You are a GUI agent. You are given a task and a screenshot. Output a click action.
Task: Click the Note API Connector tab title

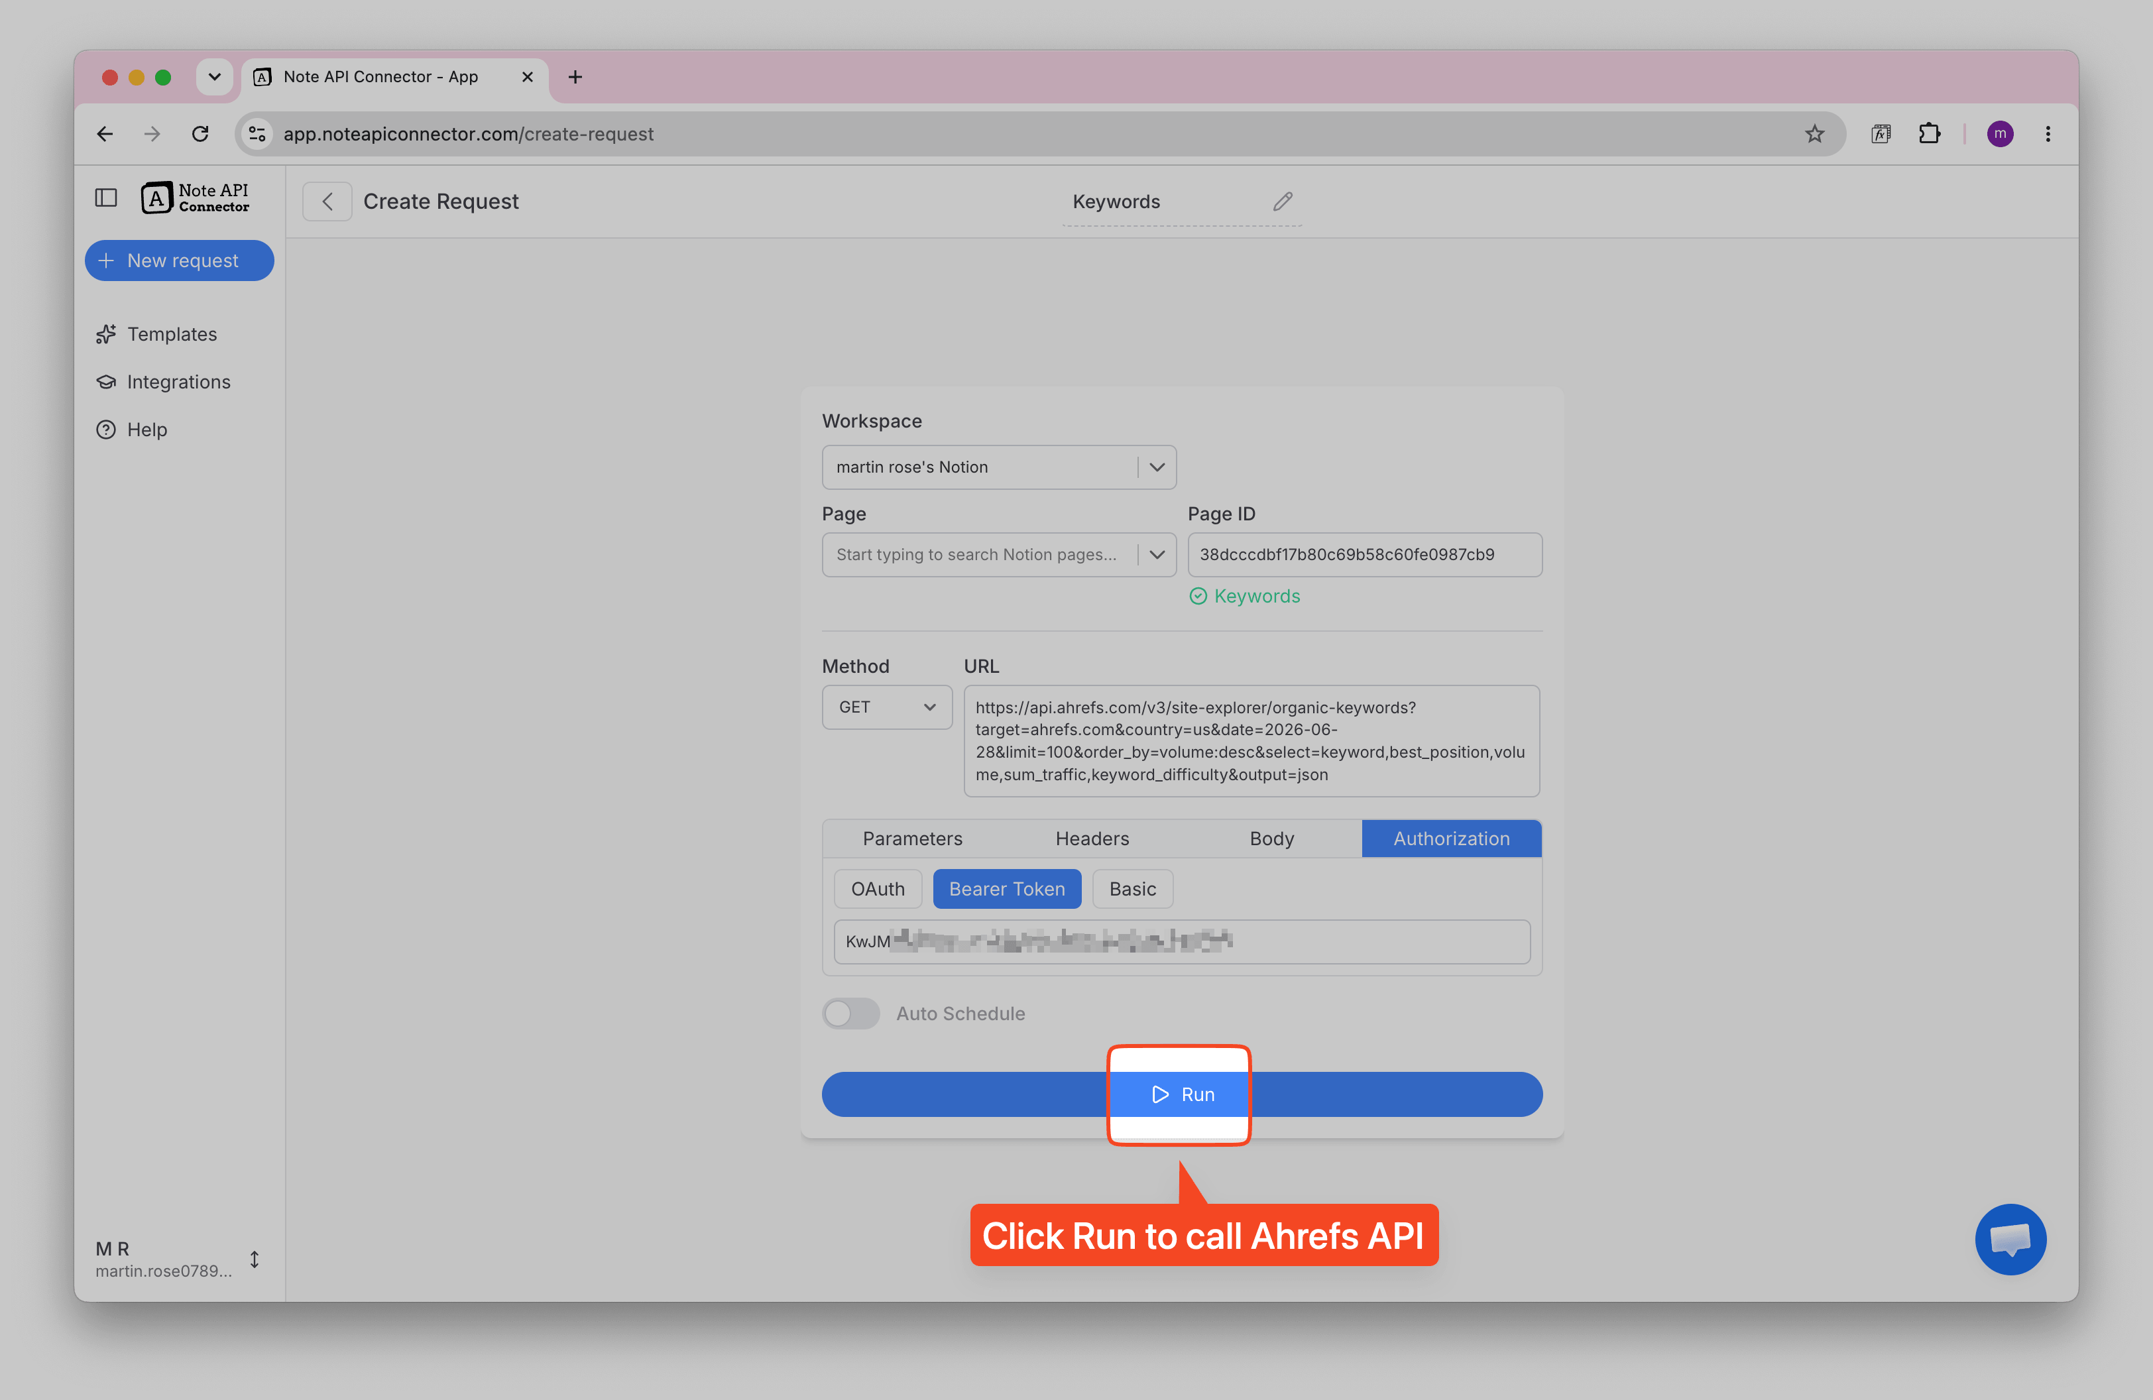tap(381, 77)
